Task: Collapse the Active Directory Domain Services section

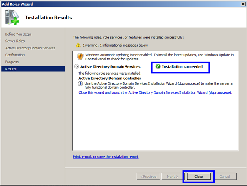Action: click(76, 66)
